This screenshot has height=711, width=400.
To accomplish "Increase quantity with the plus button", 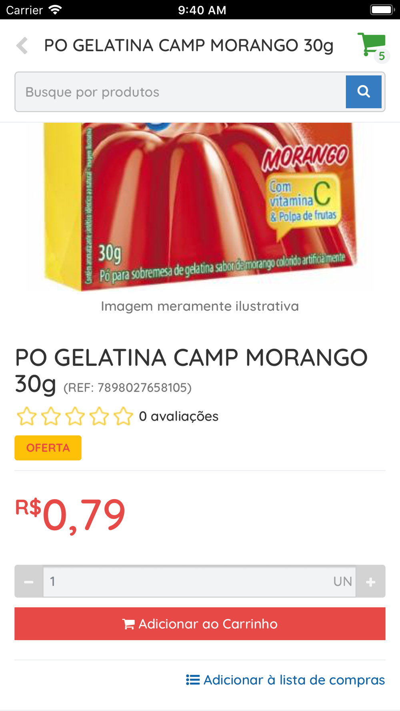I will [371, 581].
